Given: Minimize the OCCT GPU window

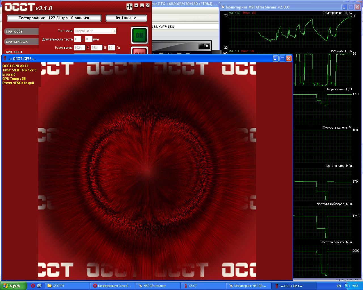Looking at the screenshot, I should point(276,58).
